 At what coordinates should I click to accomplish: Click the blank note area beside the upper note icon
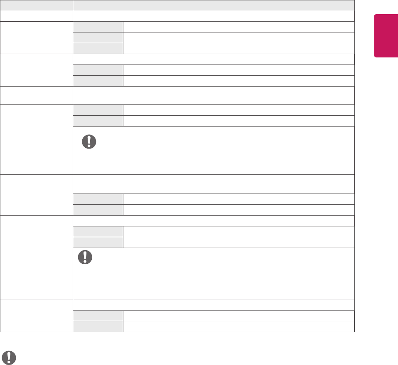[224, 152]
